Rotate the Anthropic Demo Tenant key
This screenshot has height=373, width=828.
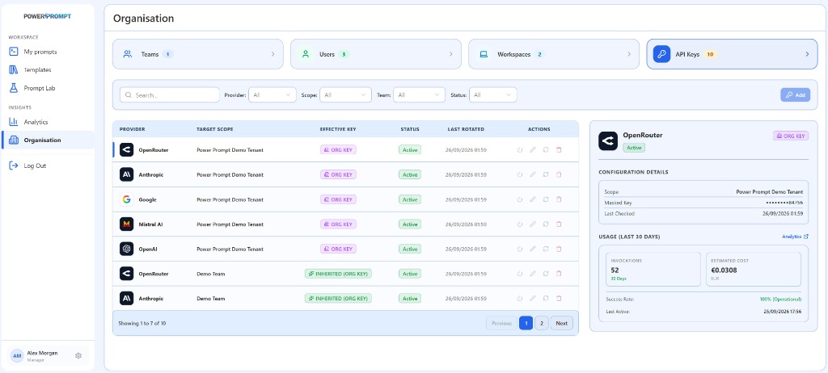[x=546, y=174]
